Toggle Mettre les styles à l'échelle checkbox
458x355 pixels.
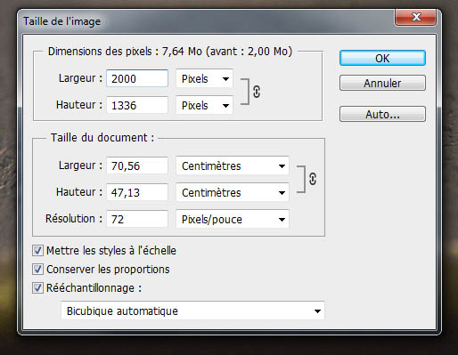37,251
